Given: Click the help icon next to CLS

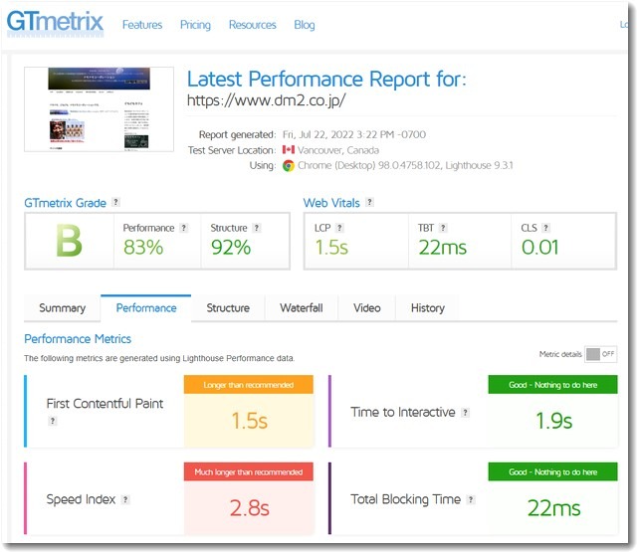Looking at the screenshot, I should [546, 228].
